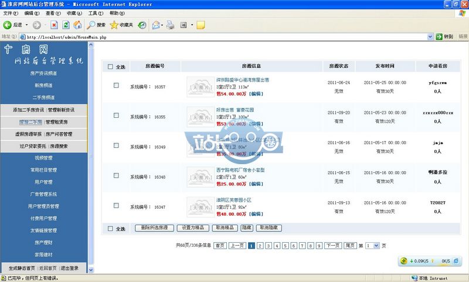Go to page 9 in pagination

point(319,246)
